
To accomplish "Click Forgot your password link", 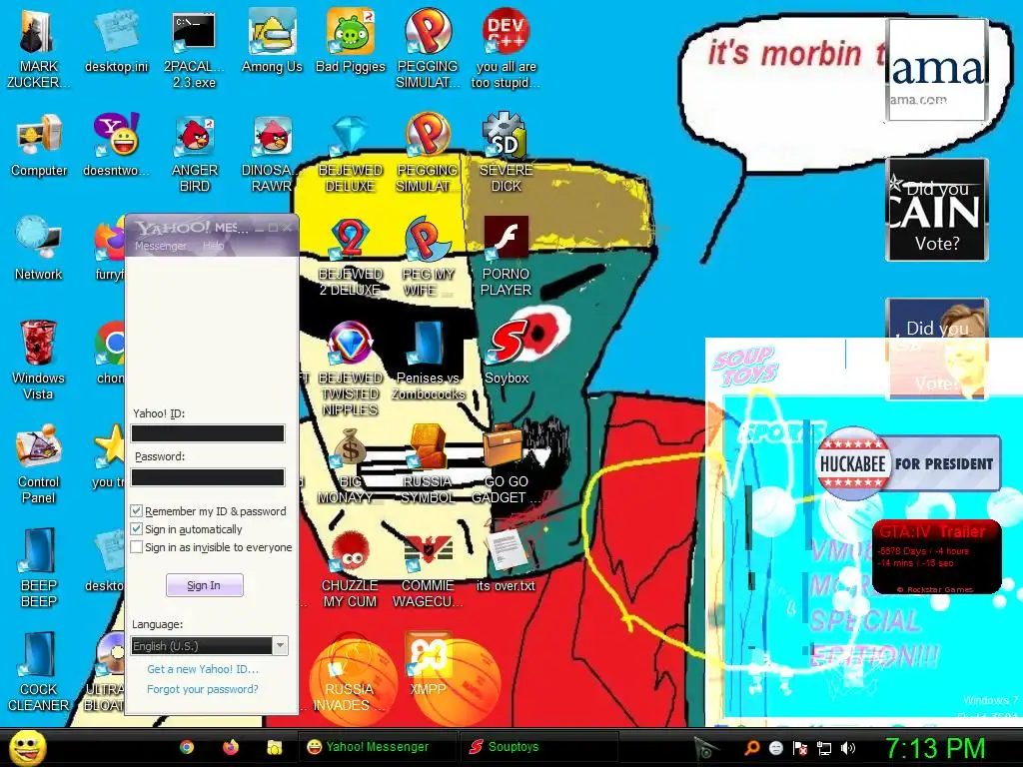I will pyautogui.click(x=202, y=689).
